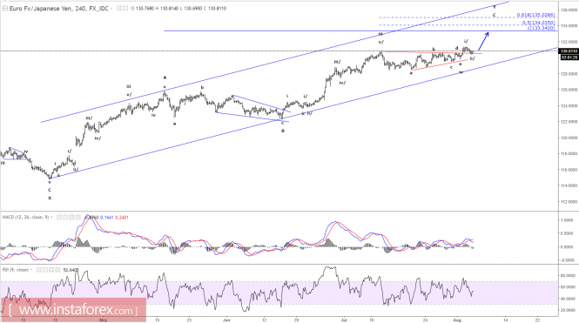Click the MACD (12, 26, close, 9) title

tap(25, 217)
